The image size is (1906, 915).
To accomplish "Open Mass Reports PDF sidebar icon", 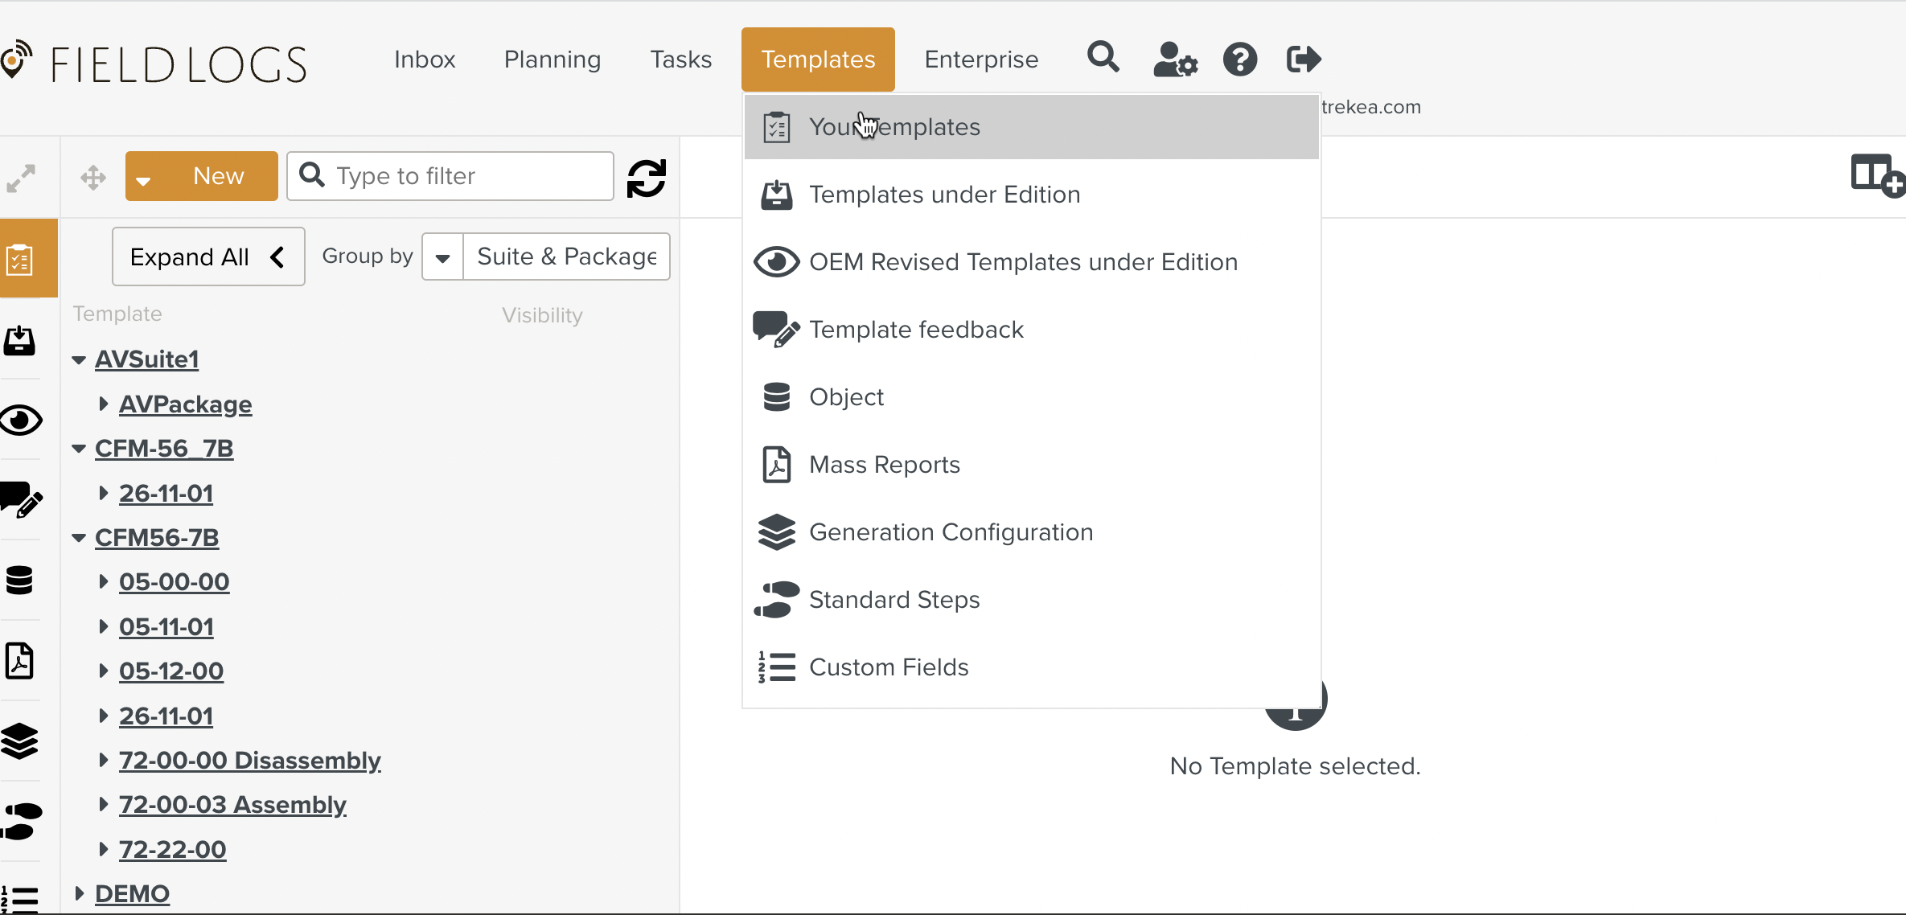I will (20, 661).
